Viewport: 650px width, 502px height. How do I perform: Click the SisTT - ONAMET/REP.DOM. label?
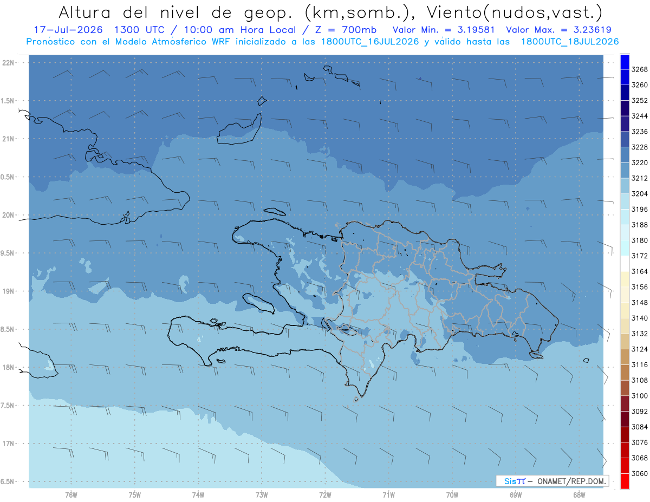pos(552,481)
